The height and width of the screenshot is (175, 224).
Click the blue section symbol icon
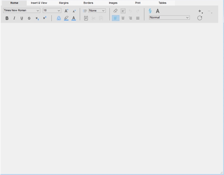(x=150, y=11)
